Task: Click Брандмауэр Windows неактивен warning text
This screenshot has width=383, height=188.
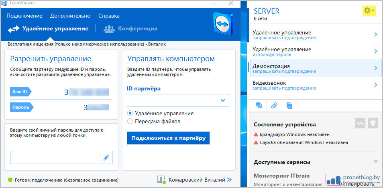Action: 295,134
